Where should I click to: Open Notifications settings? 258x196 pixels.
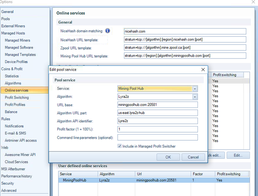[14, 126]
